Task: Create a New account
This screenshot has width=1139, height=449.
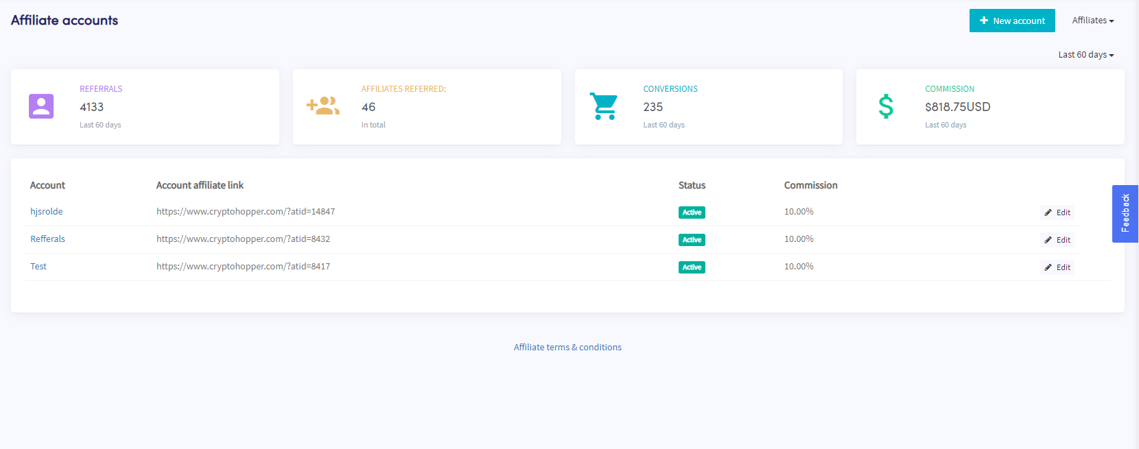Action: 1012,21
